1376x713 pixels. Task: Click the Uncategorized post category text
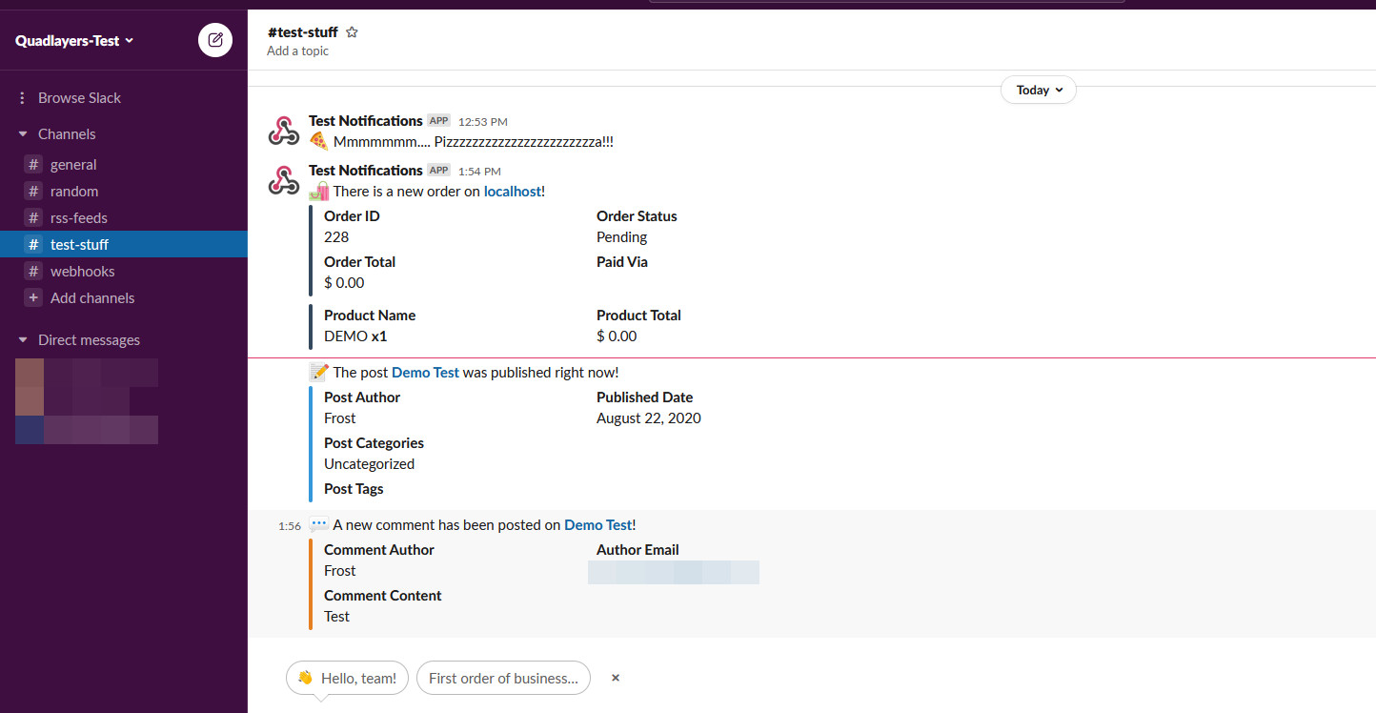coord(369,464)
